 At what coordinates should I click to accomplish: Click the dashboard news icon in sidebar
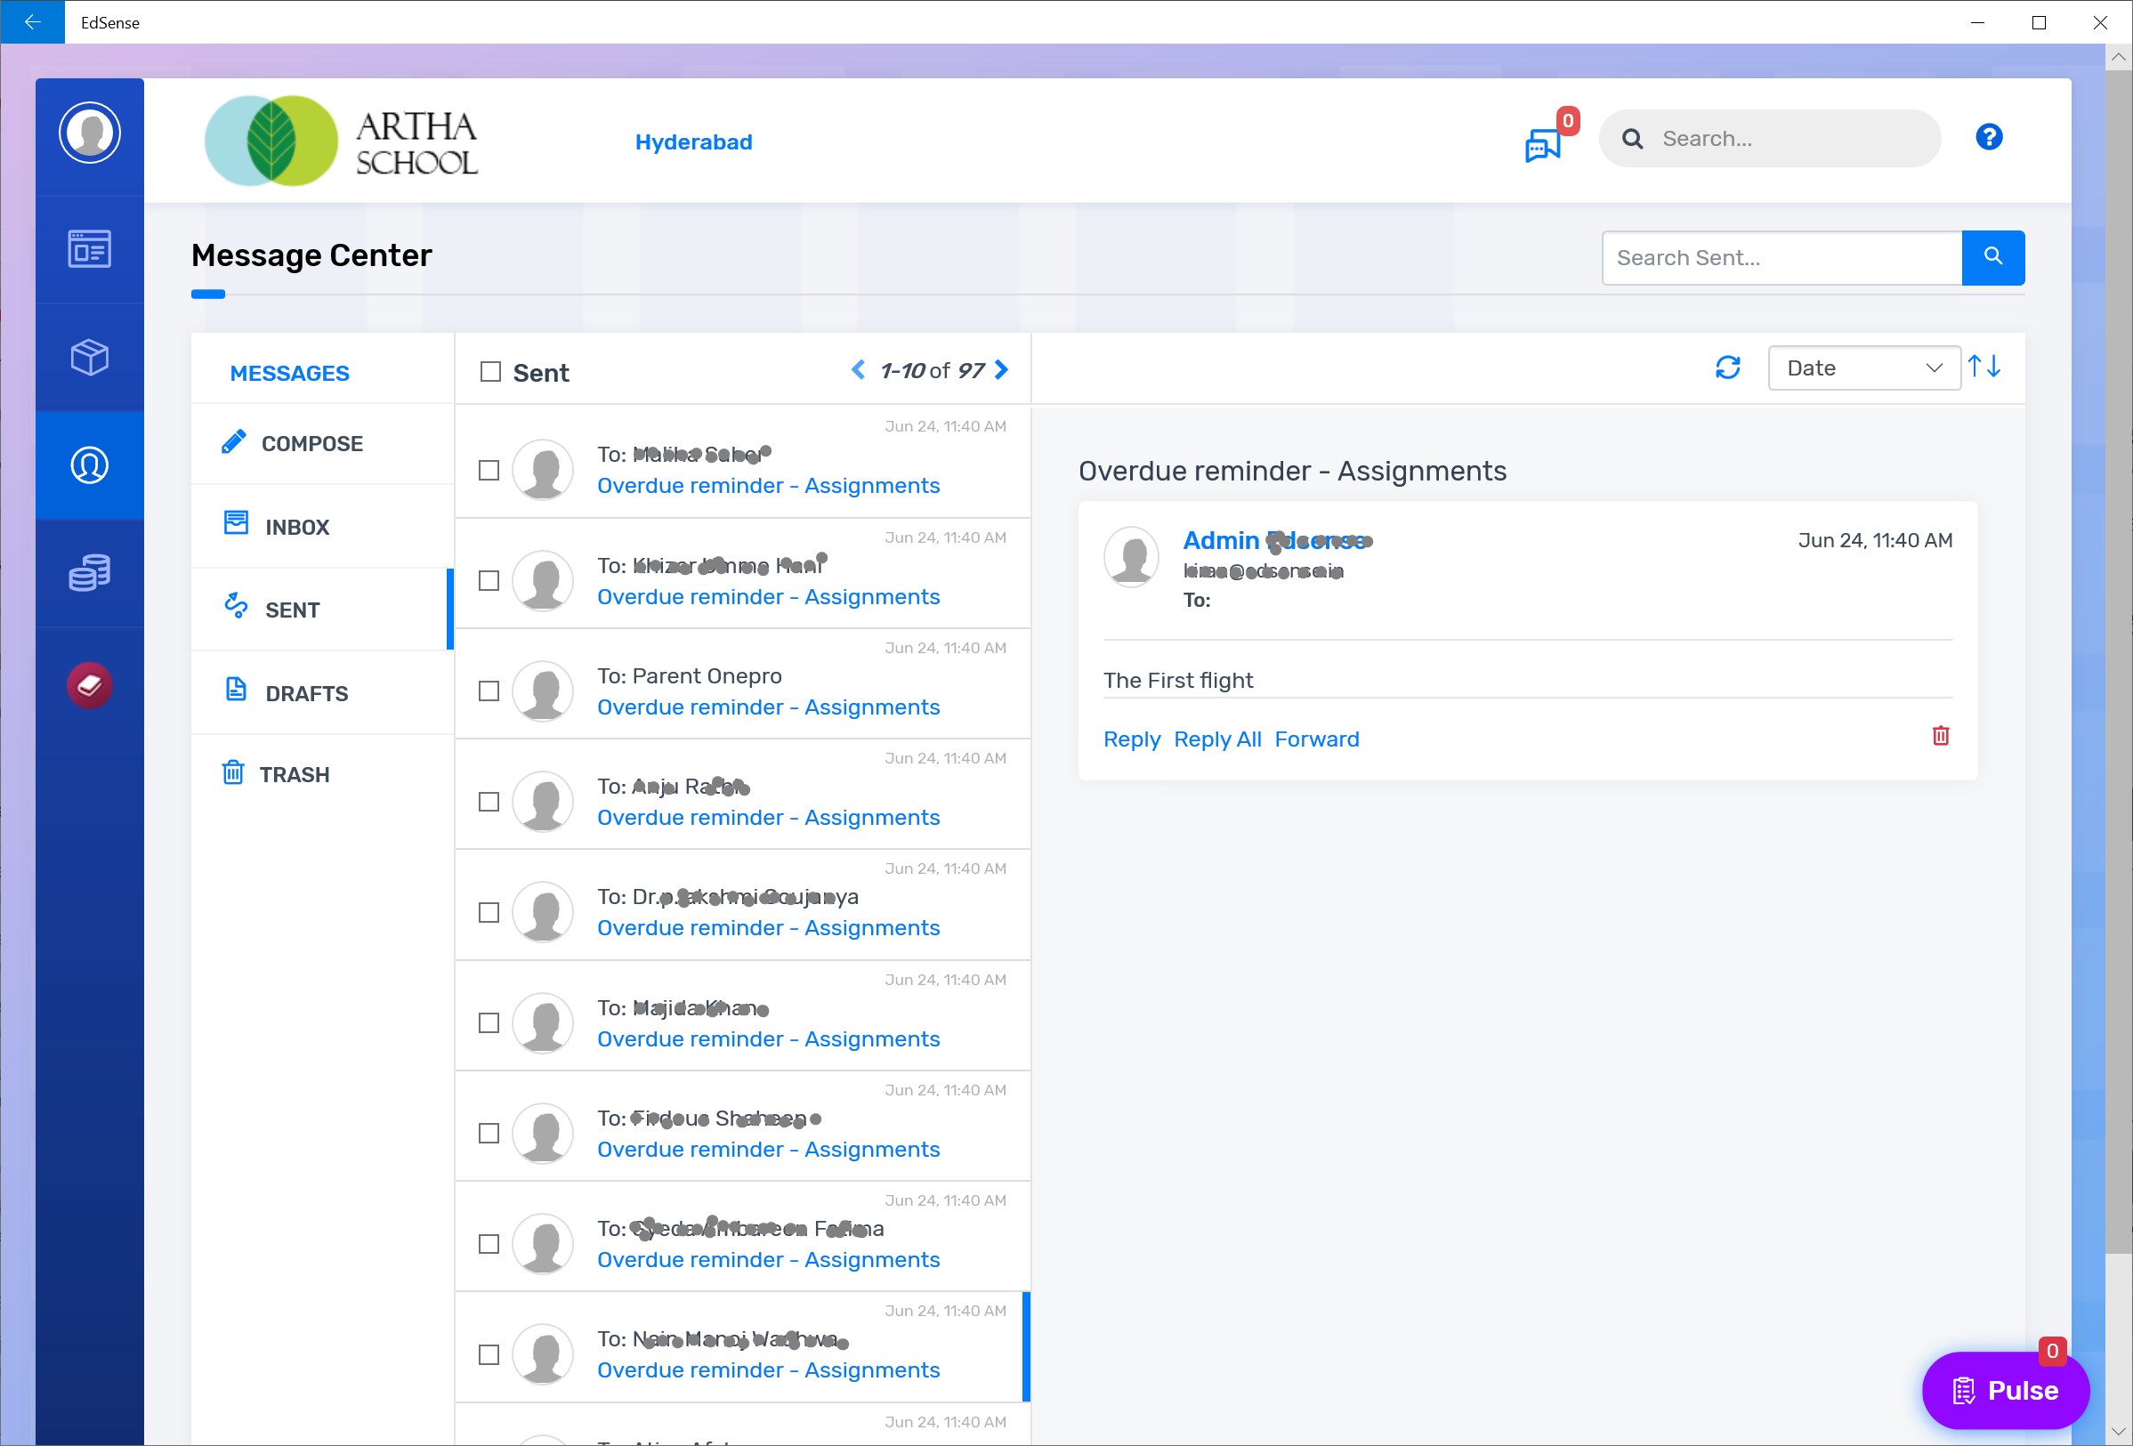[89, 248]
